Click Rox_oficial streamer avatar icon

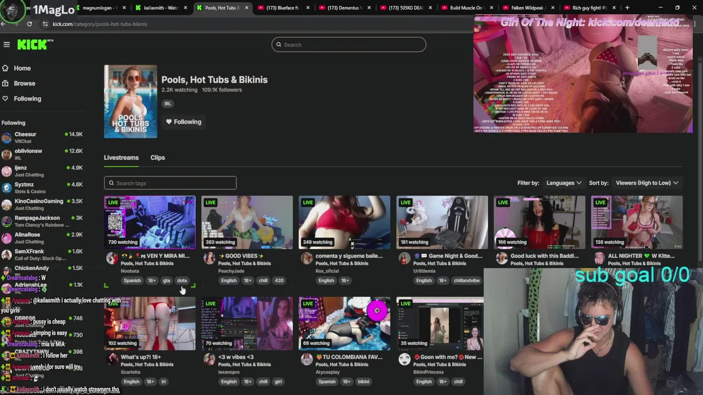pyautogui.click(x=307, y=258)
